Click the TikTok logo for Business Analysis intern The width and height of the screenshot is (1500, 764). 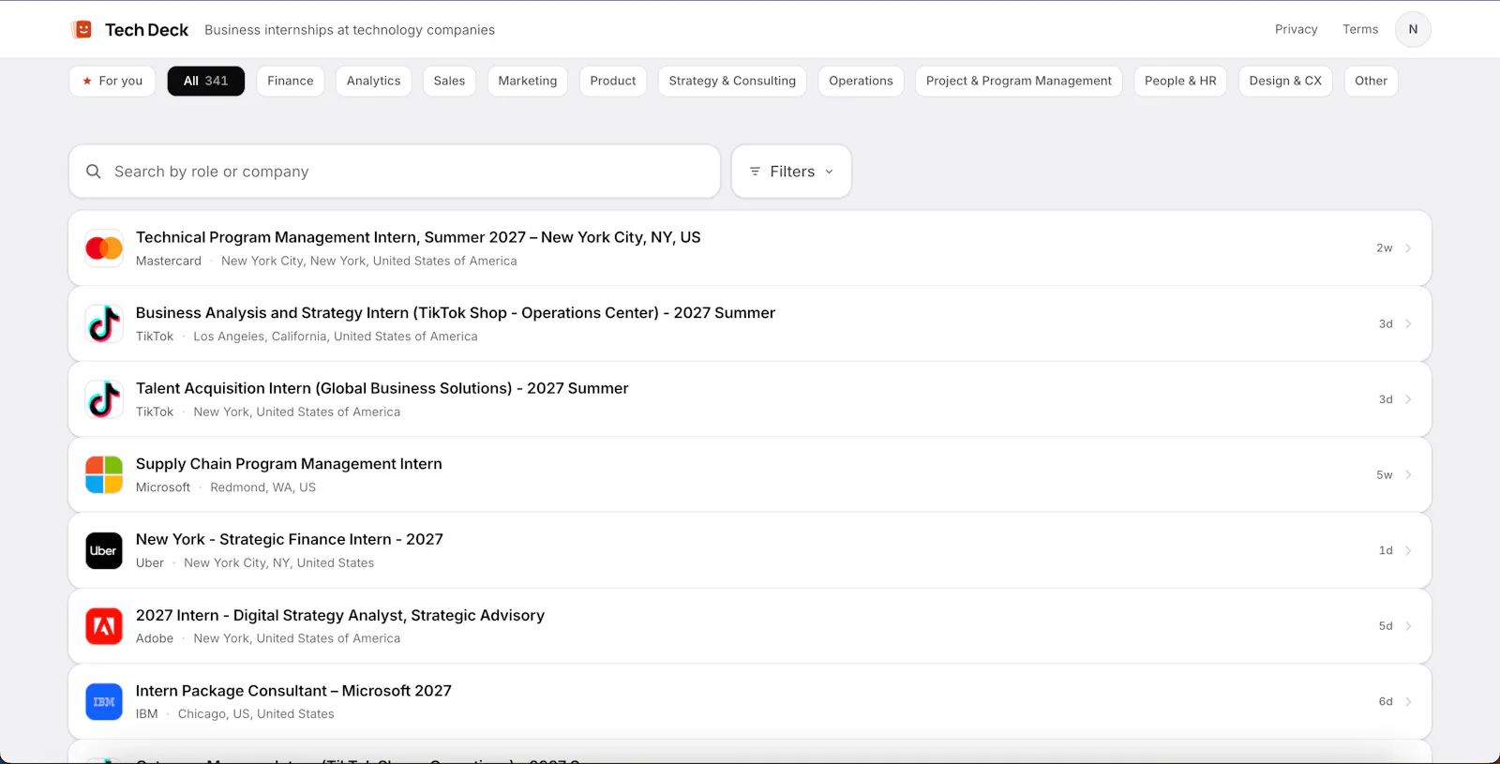(x=104, y=323)
